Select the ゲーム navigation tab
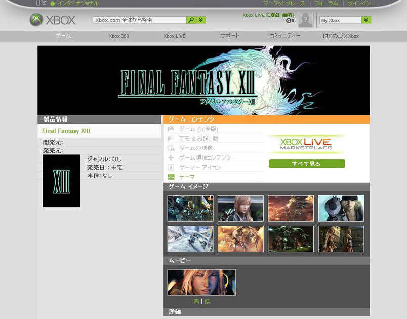 click(x=63, y=36)
